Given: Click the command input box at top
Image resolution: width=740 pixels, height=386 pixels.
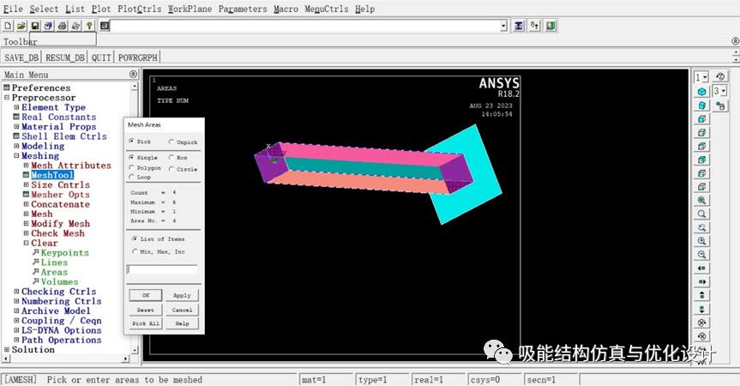Looking at the screenshot, I should coord(305,26).
